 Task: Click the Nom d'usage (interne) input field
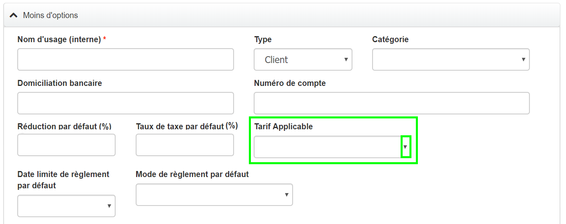click(126, 59)
